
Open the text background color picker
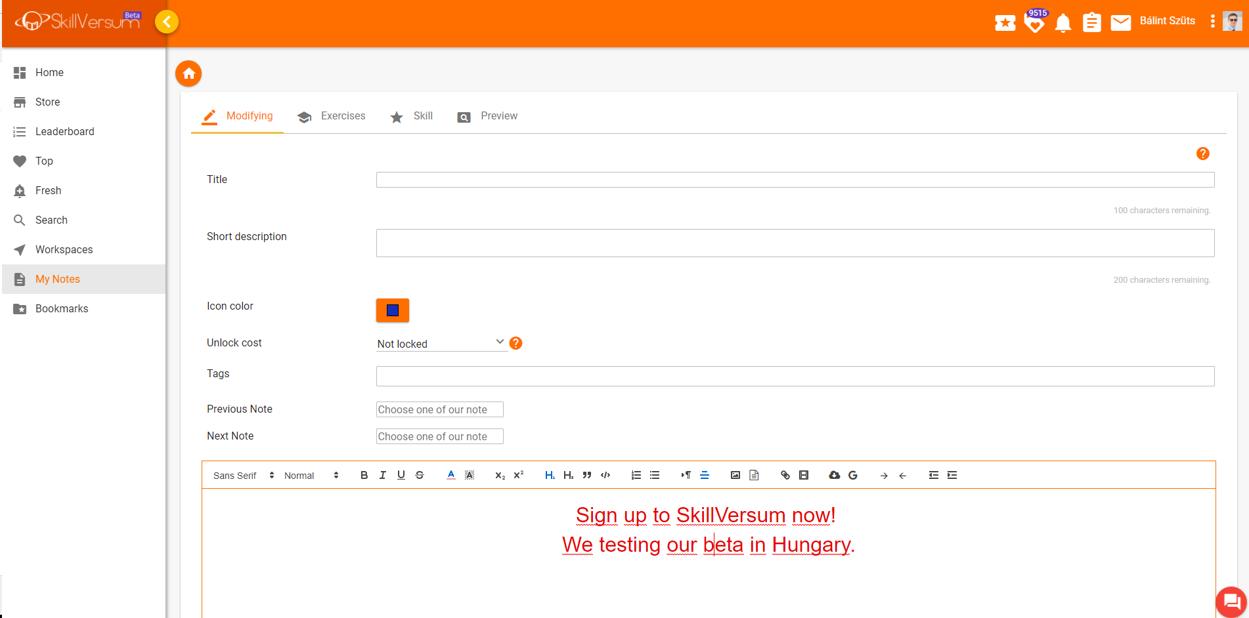(470, 475)
